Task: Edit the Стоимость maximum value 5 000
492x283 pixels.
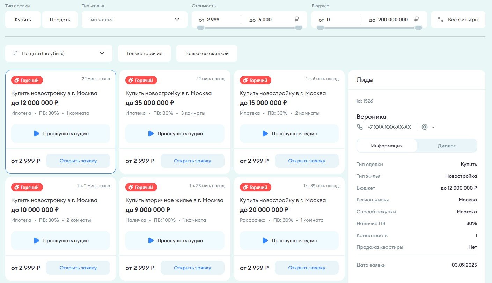Action: 265,20
